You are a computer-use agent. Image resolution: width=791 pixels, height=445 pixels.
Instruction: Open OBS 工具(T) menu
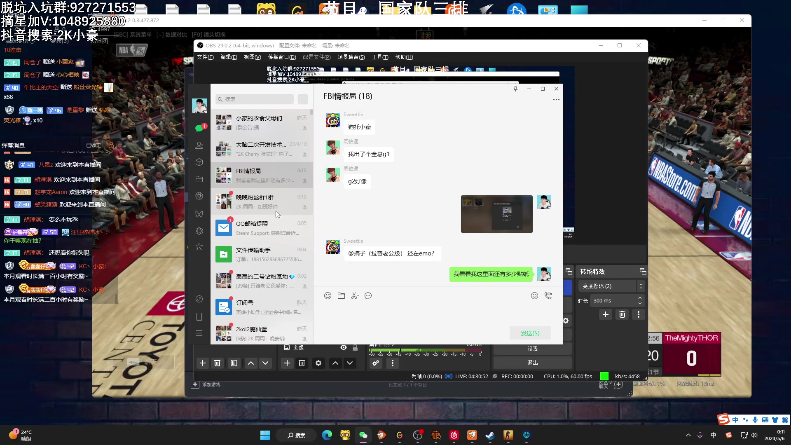pyautogui.click(x=380, y=57)
